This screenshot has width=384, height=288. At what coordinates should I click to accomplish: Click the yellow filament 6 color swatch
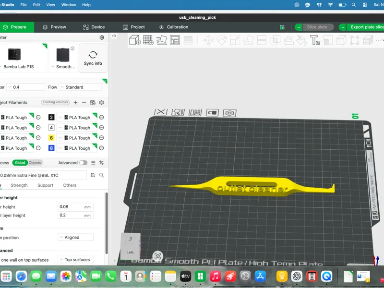point(51,138)
